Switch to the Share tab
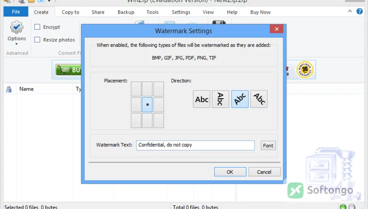The width and height of the screenshot is (368, 209). point(98,12)
